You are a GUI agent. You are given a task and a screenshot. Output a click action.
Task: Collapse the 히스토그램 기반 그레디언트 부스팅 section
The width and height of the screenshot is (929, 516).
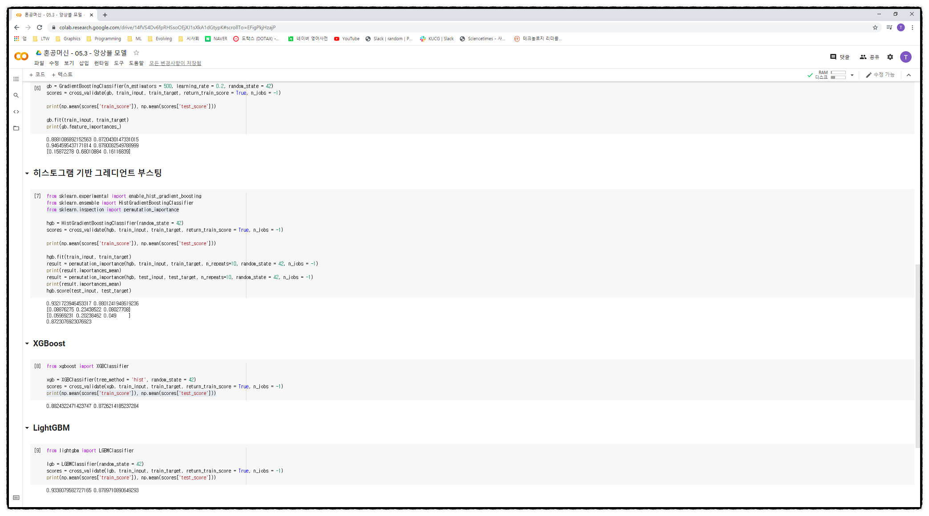(27, 173)
